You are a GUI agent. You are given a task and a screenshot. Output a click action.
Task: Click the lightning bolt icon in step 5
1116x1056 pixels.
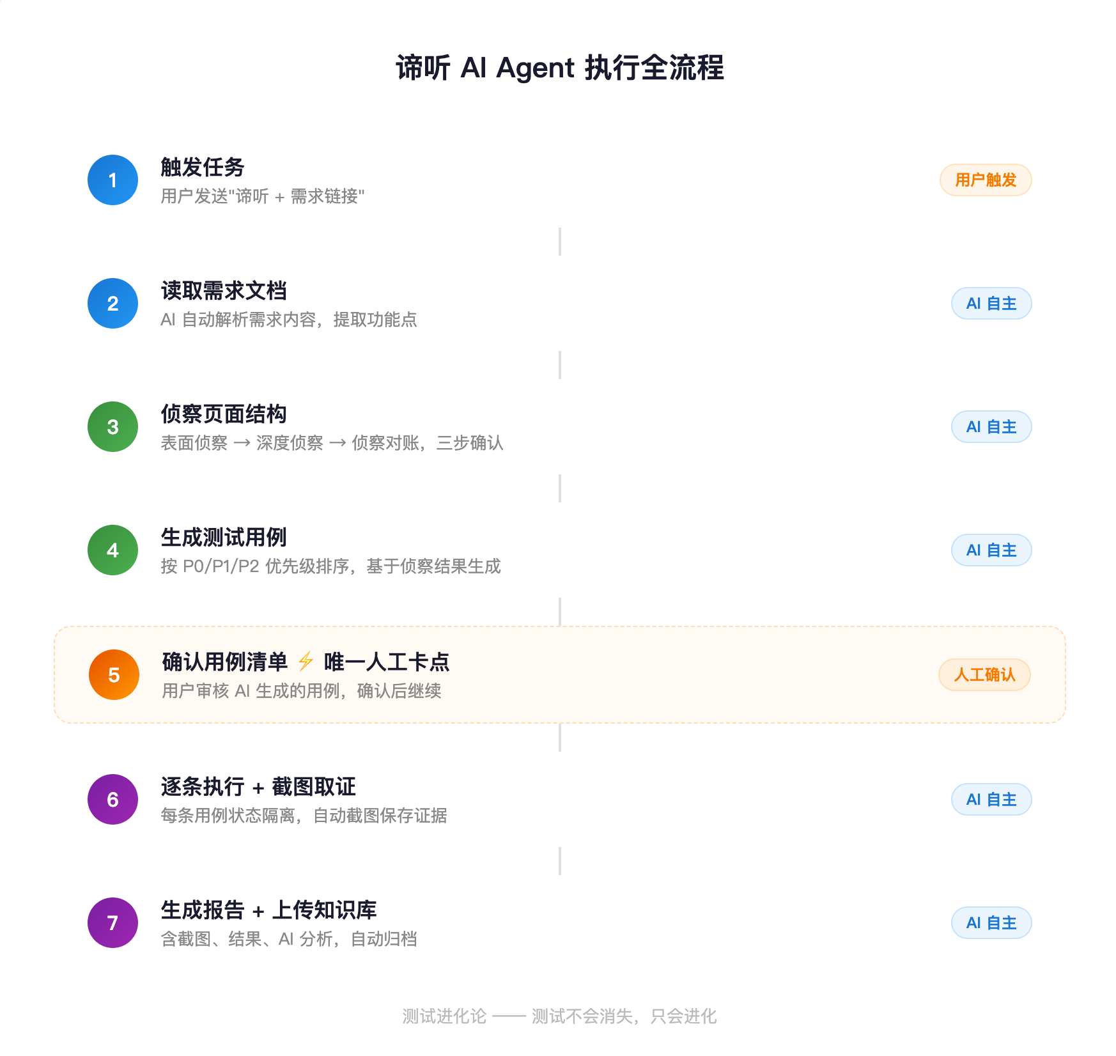click(306, 662)
